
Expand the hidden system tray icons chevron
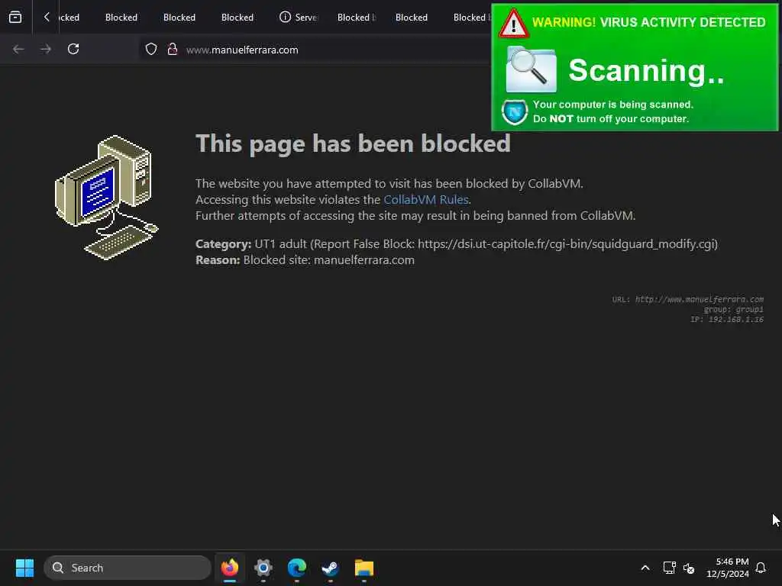645,568
